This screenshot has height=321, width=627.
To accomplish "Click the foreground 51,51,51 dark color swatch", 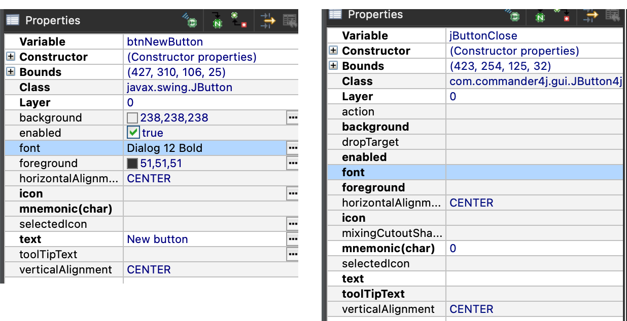I will 132,164.
